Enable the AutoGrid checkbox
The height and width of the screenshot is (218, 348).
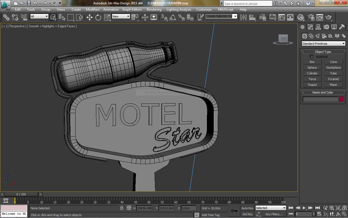point(312,56)
